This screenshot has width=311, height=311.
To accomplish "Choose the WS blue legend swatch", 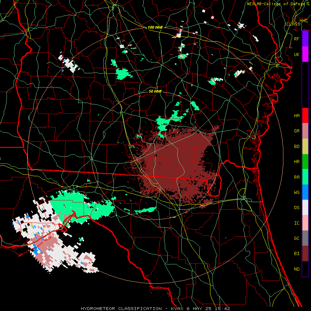I will tap(305, 192).
